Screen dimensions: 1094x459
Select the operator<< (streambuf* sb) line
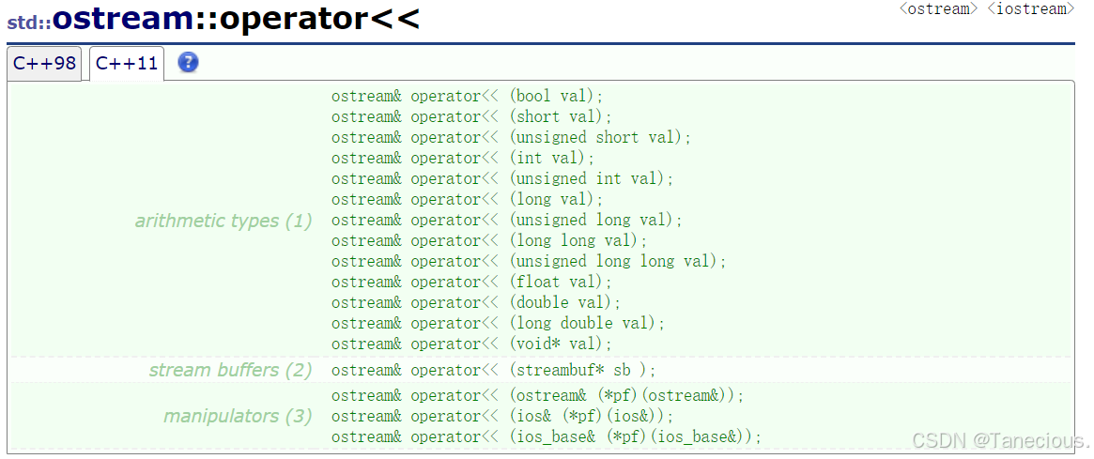pyautogui.click(x=494, y=371)
